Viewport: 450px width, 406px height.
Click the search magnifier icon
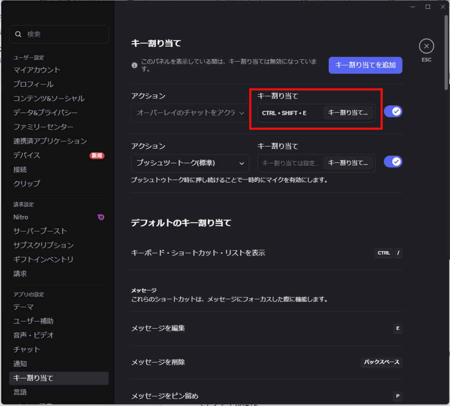(x=18, y=34)
